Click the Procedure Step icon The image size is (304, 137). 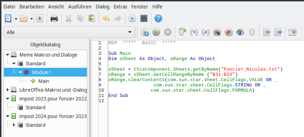[182, 32]
